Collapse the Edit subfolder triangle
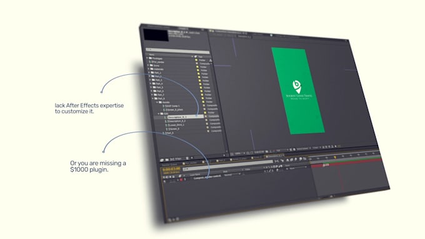Screen dimensions: 425x239 [x=159, y=114]
